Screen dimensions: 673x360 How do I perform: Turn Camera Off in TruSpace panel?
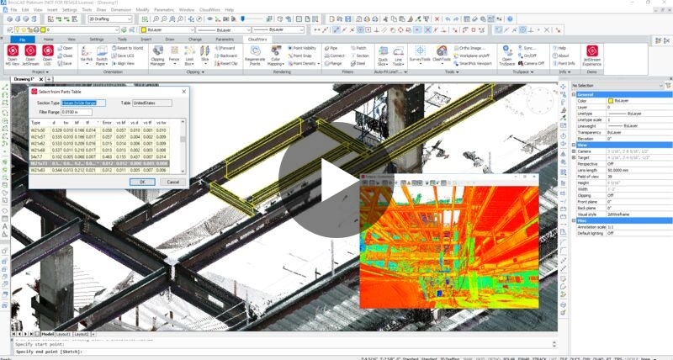[534, 62]
